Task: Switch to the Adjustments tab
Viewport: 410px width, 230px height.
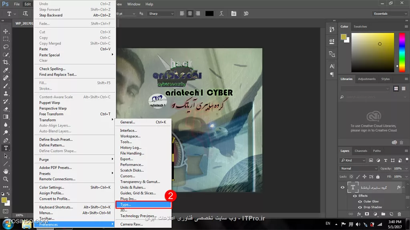Action: tap(367, 79)
